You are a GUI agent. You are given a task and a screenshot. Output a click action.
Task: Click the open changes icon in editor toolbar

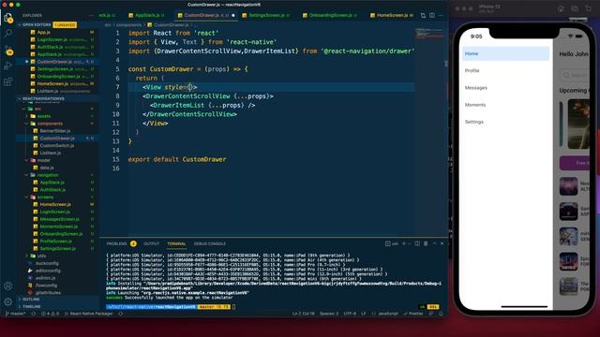pyautogui.click(x=423, y=15)
